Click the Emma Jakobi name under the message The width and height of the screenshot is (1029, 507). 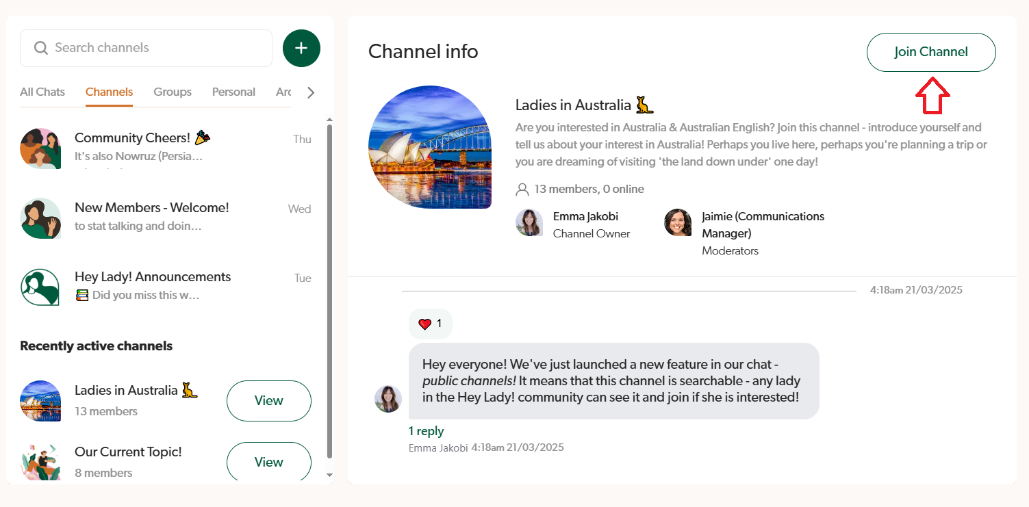tap(438, 447)
